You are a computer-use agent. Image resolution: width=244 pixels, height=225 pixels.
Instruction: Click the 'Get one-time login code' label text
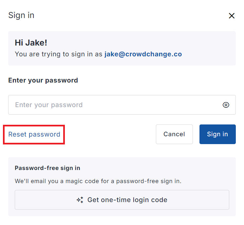[x=127, y=200]
